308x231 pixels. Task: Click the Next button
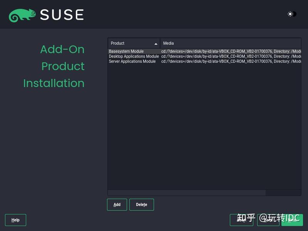293,220
